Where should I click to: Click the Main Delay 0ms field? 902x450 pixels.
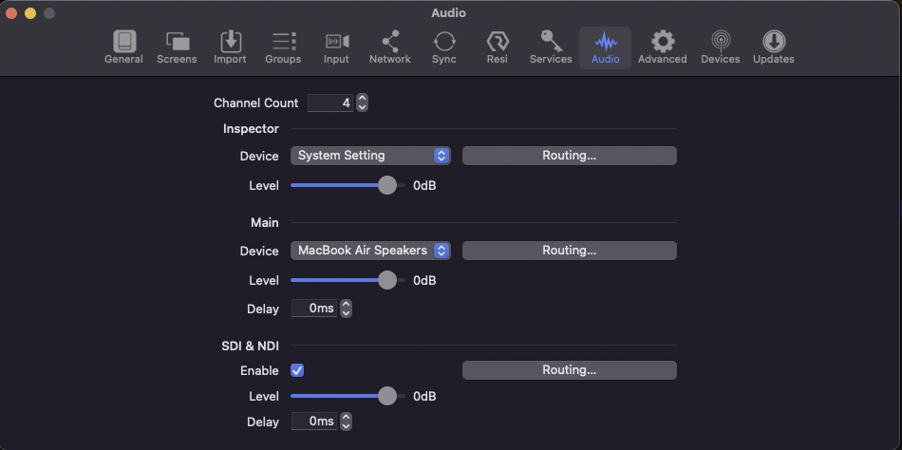(314, 309)
